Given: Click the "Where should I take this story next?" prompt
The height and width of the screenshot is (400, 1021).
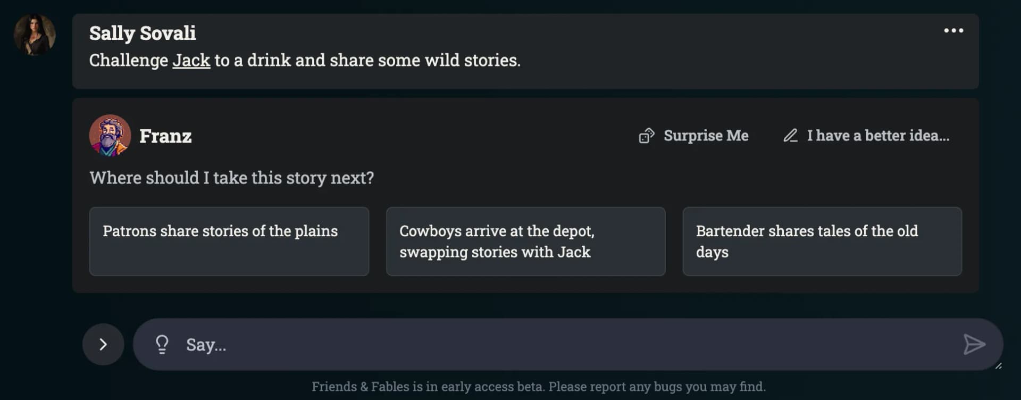Looking at the screenshot, I should 231,178.
